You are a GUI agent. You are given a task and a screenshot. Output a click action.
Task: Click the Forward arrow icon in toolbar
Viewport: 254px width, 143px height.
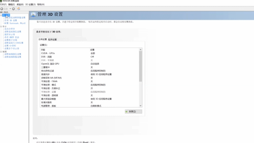tap(14, 9)
